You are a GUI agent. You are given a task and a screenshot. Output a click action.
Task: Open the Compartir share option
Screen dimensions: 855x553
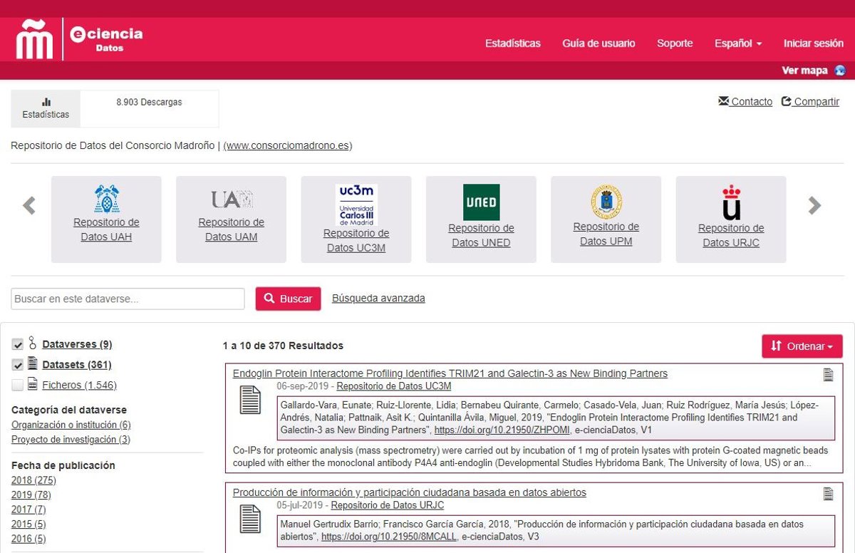pyautogui.click(x=810, y=102)
